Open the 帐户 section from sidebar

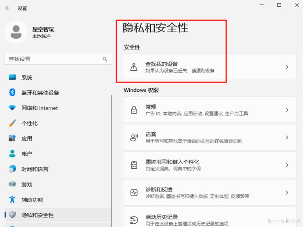tap(27, 153)
